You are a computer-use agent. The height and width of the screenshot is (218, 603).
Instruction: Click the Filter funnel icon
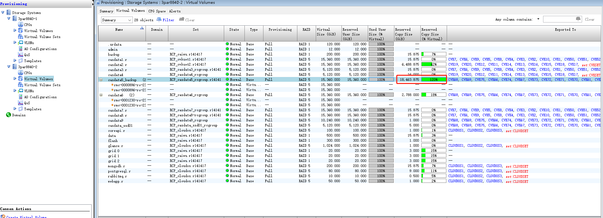tap(159, 20)
